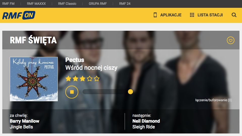Open GRUPA RMF page
Screen dimensions: 242x136
(x=98, y=4)
